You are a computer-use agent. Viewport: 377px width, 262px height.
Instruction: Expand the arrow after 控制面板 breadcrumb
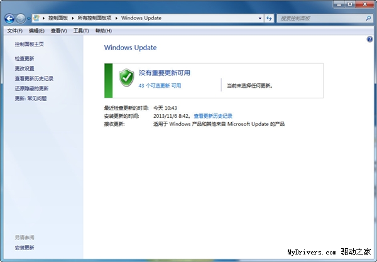[73, 18]
